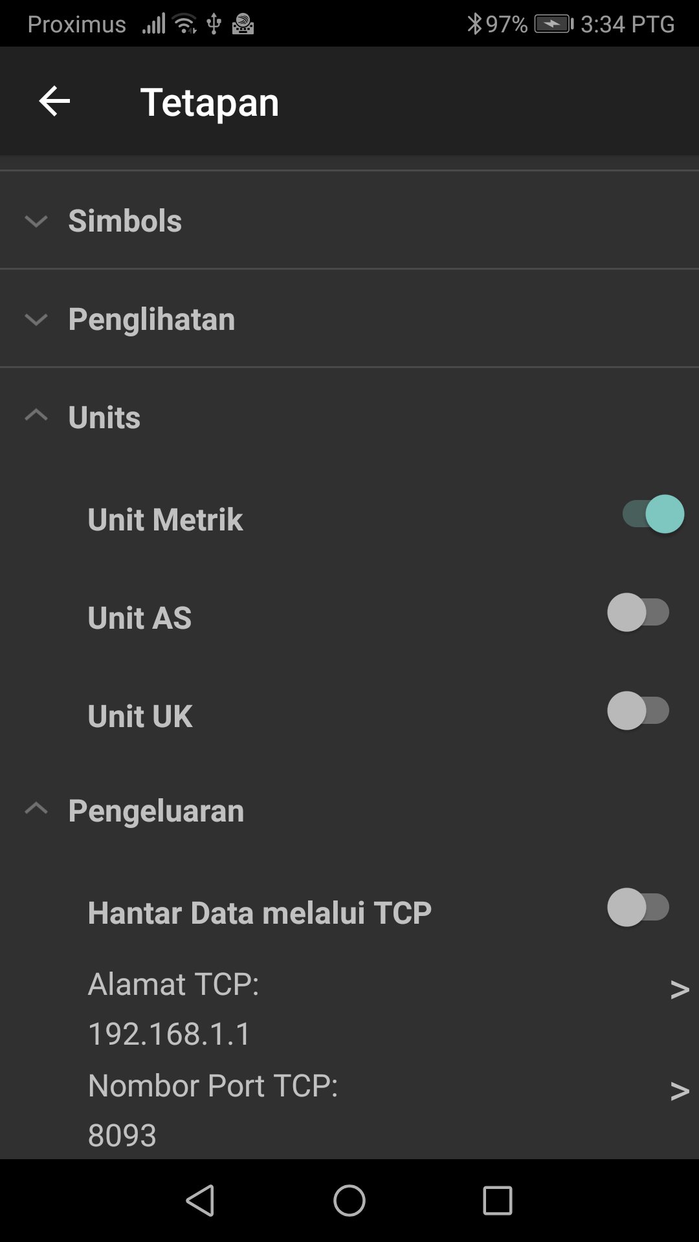Screen dimensions: 699x1242
Task: Open Alamat TCP arrow to edit address
Action: pyautogui.click(x=679, y=989)
